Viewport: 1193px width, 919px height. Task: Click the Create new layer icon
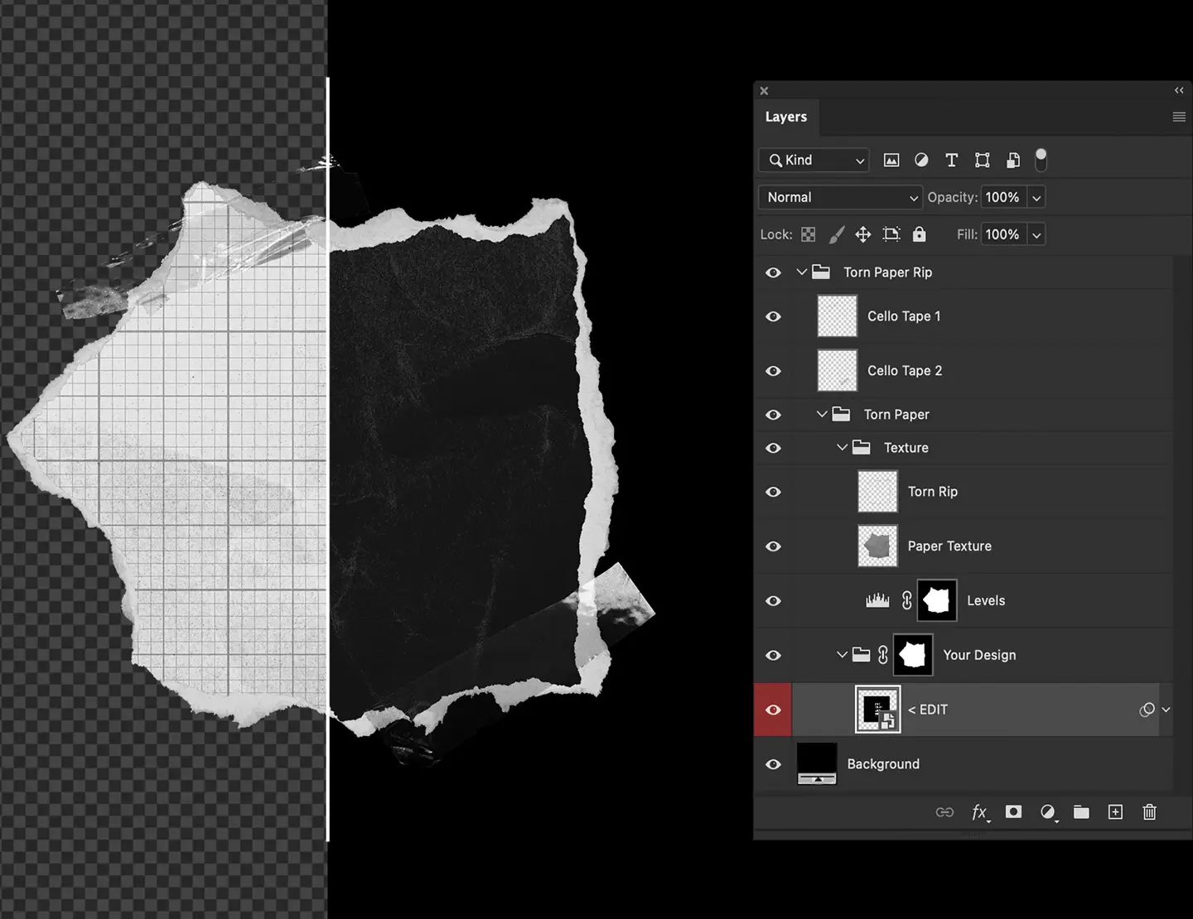(x=1115, y=812)
